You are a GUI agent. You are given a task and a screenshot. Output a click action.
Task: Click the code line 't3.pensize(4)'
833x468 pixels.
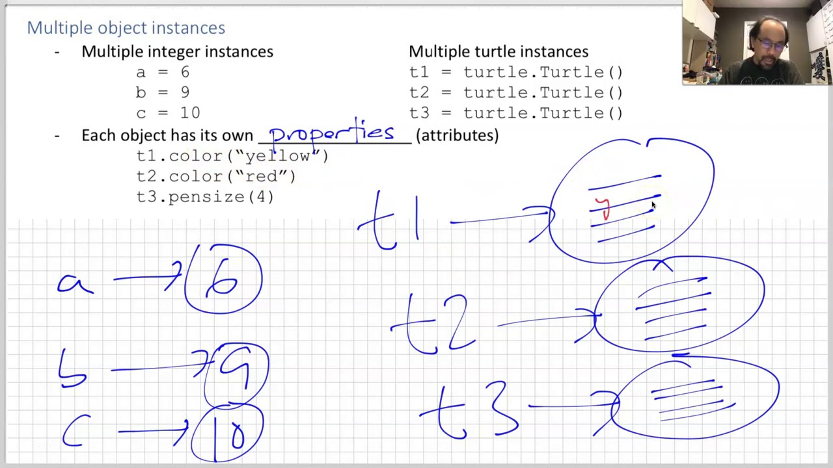pyautogui.click(x=205, y=196)
